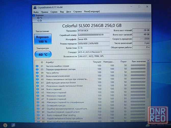171x128 pixels.
Task: Click the serial number field AA000000000000085019
Action: pos(94,35)
